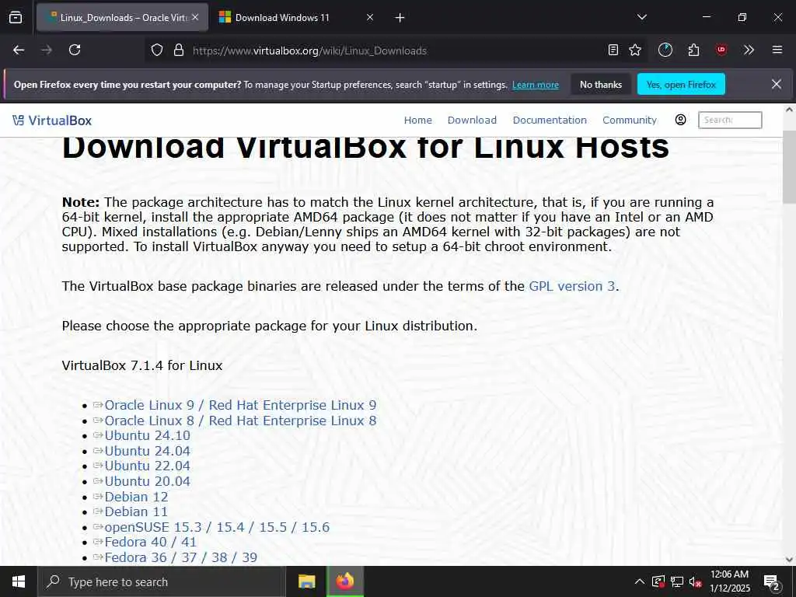Open the Firefox hamburger application menu
Image resolution: width=796 pixels, height=597 pixels.
pyautogui.click(x=777, y=50)
